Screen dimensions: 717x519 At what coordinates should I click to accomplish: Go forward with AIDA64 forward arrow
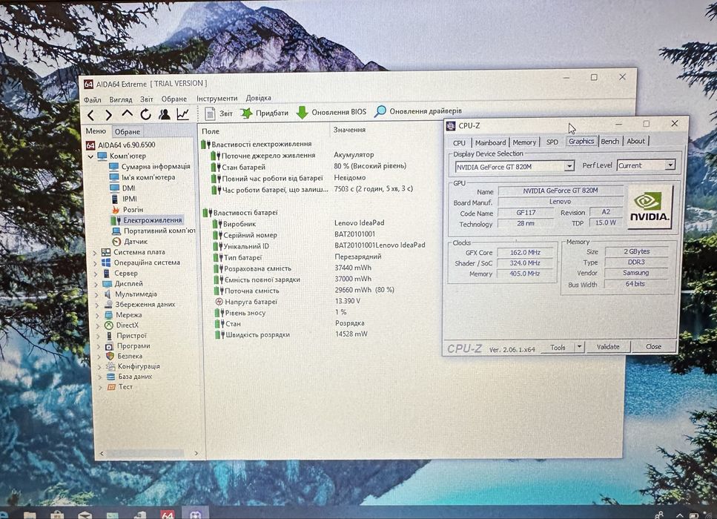coord(108,115)
